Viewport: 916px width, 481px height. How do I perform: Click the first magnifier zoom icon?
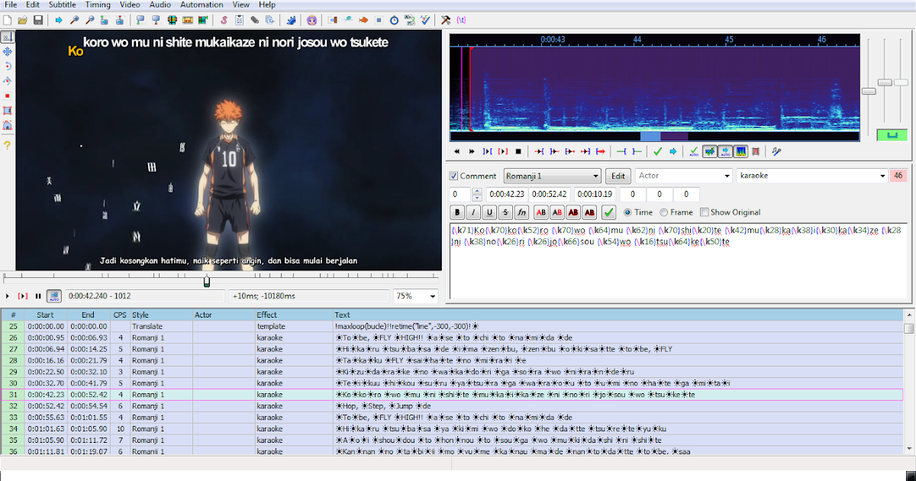click(74, 19)
